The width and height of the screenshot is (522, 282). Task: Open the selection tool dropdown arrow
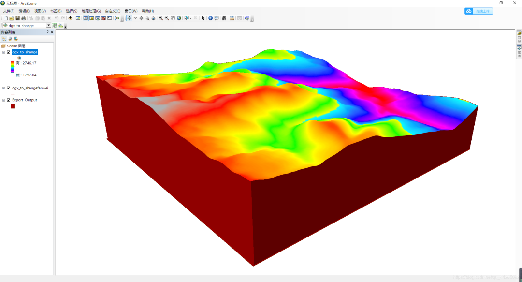pos(190,18)
